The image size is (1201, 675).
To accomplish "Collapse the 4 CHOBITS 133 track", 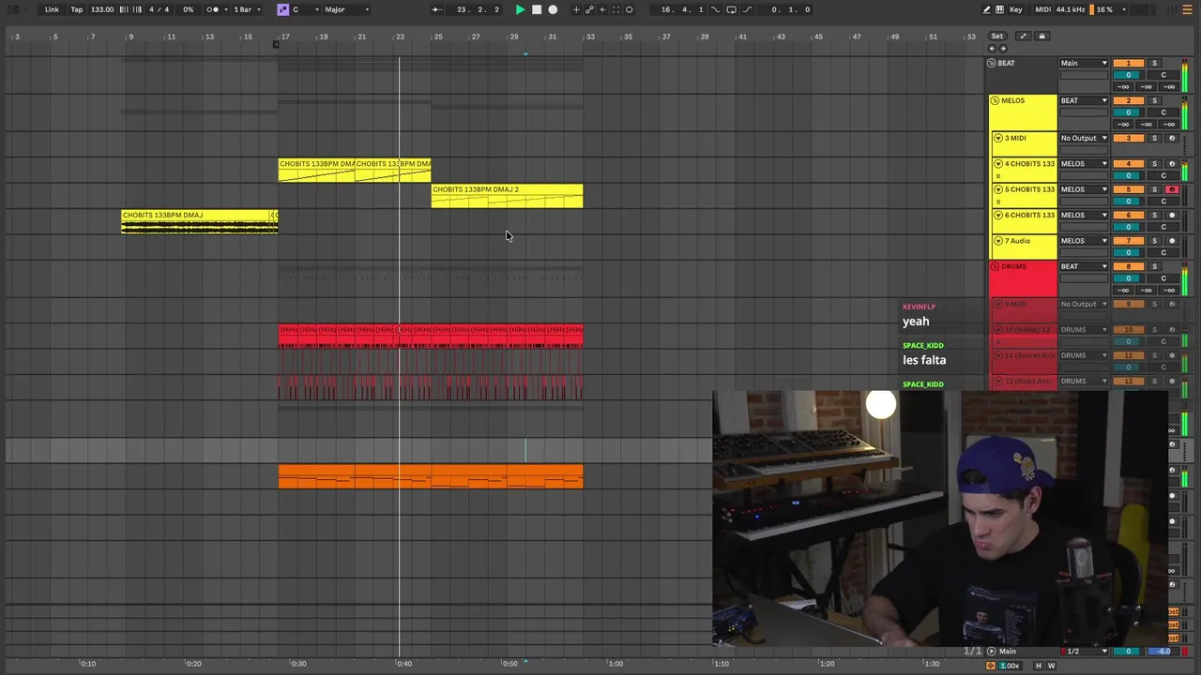I will [998, 163].
